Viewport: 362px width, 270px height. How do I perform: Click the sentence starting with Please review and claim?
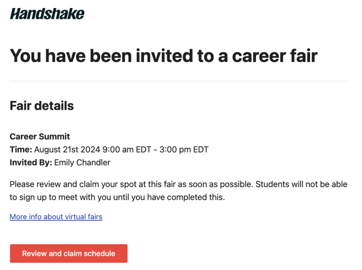tap(132, 184)
